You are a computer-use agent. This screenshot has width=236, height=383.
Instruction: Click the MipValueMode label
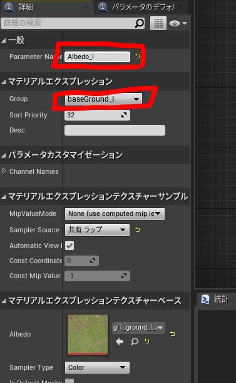click(33, 213)
